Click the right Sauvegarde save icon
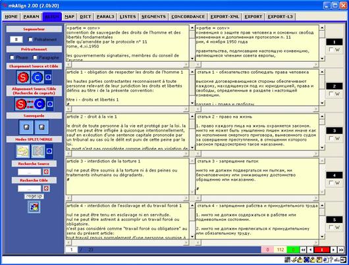This screenshot has width=349, height=265. click(41, 127)
